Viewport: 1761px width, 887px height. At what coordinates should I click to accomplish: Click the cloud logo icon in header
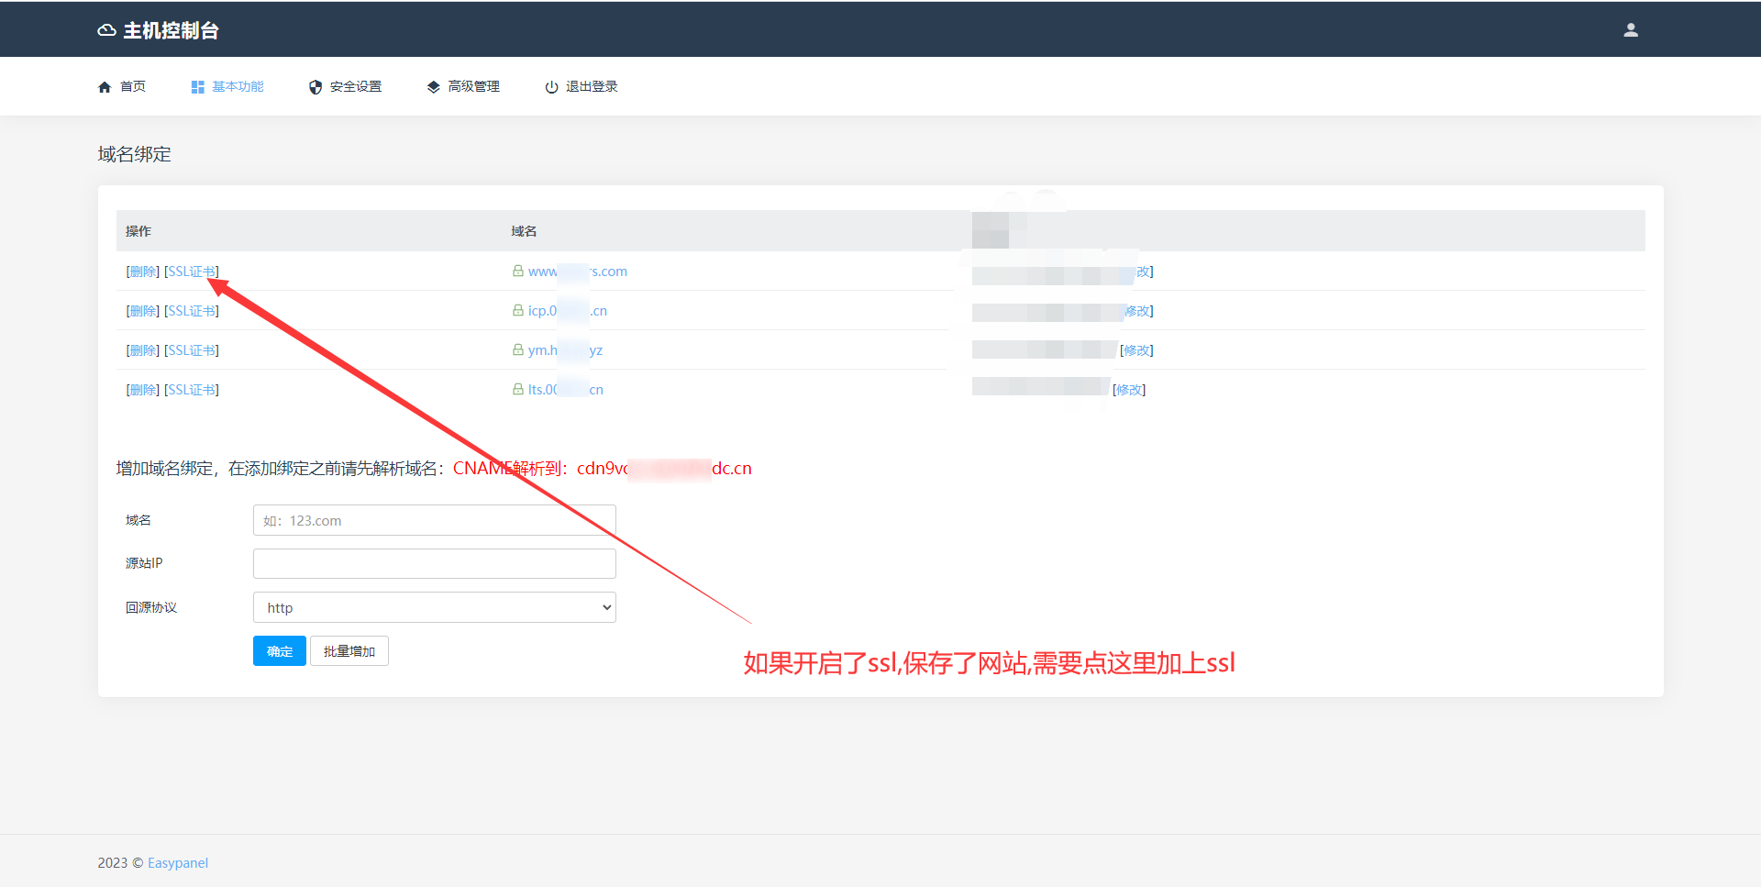(106, 30)
